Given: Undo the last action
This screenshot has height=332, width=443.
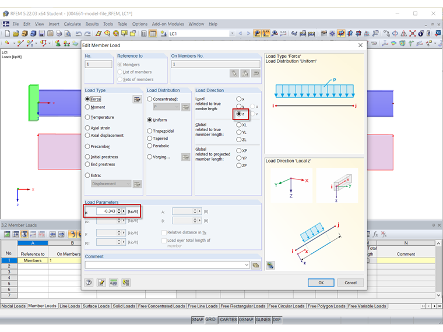Looking at the screenshot, I should pyautogui.click(x=79, y=34).
